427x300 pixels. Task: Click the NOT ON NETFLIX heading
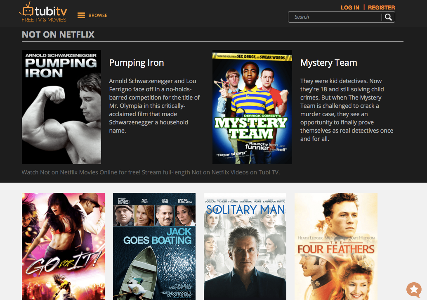(x=58, y=34)
